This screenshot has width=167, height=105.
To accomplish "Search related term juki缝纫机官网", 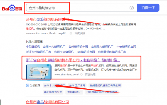I will [x=86, y=52].
